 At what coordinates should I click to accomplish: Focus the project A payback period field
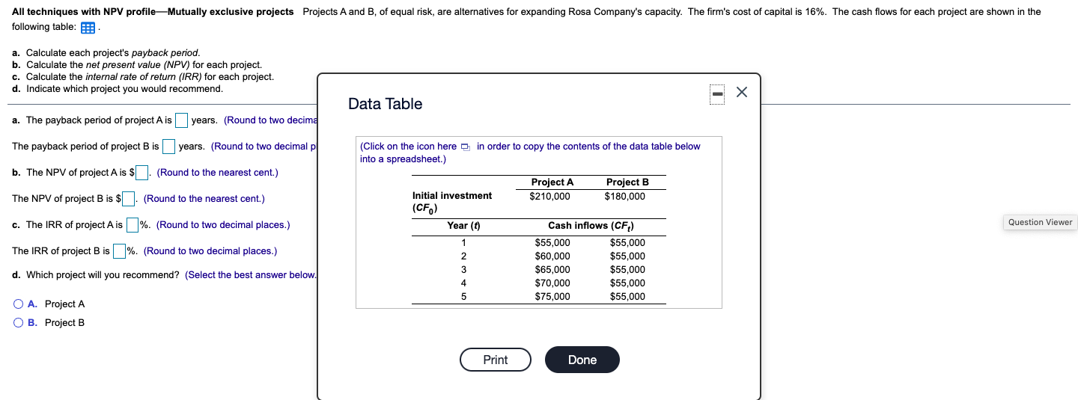(181, 120)
